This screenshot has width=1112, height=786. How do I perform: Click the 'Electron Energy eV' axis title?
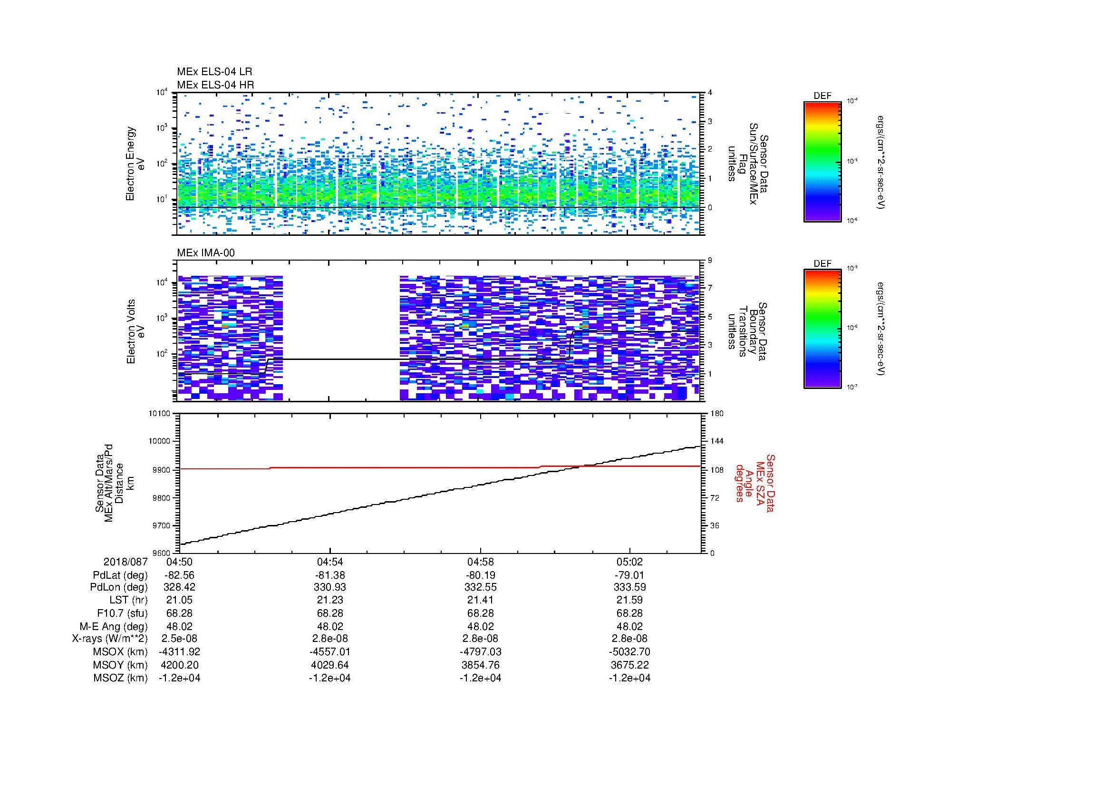[x=136, y=164]
